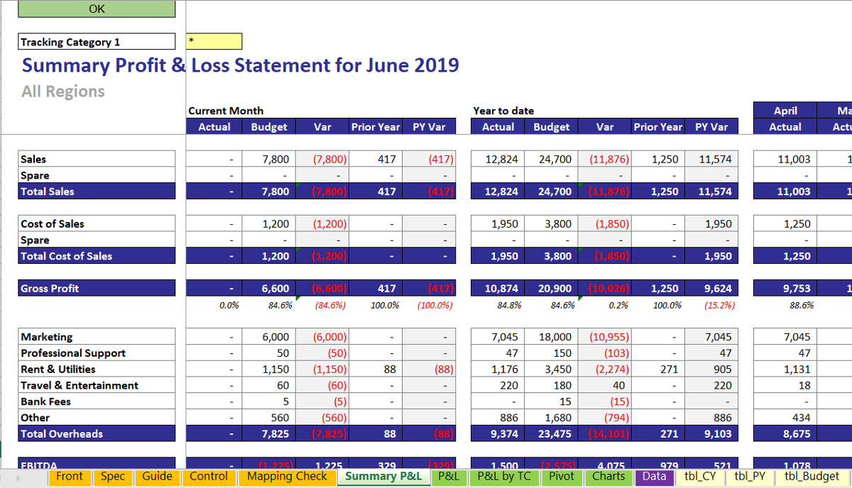852x488 pixels.
Task: Select the Marketing row label cell
Action: click(97, 337)
